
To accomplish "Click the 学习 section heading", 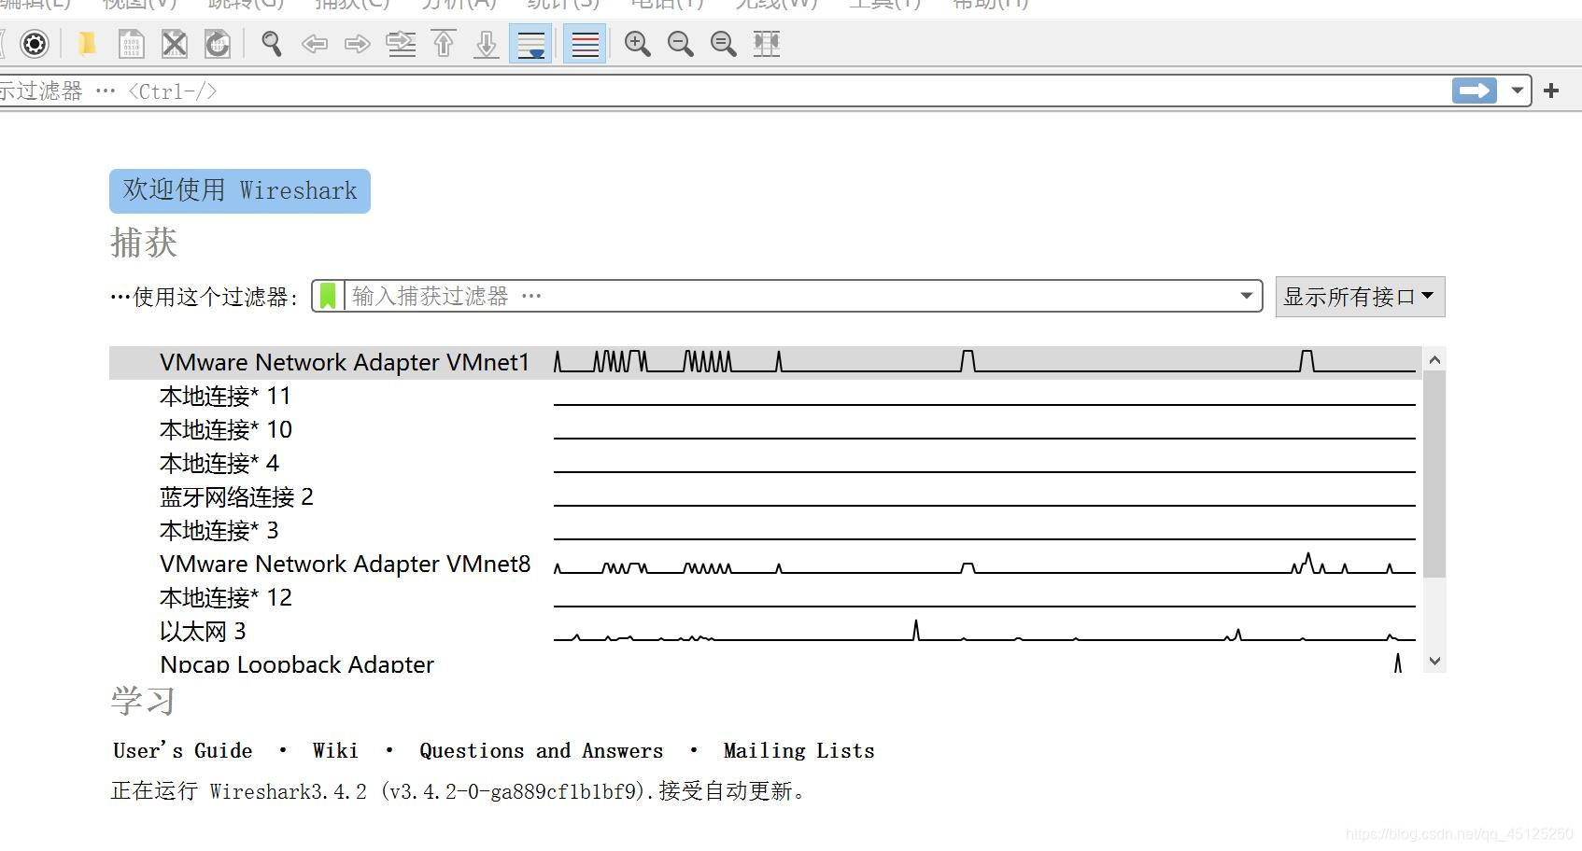I will coord(144,701).
